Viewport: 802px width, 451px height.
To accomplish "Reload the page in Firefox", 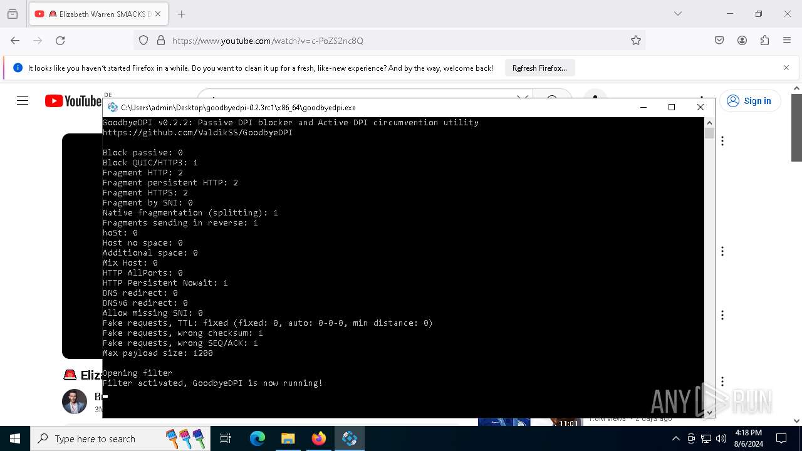I will point(60,40).
